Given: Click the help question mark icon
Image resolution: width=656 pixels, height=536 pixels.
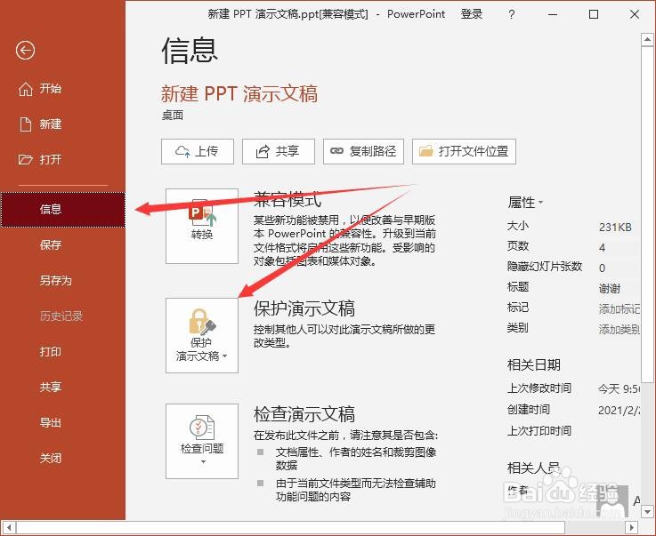Looking at the screenshot, I should (511, 14).
